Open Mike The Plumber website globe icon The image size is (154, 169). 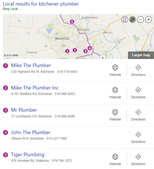[115, 68]
